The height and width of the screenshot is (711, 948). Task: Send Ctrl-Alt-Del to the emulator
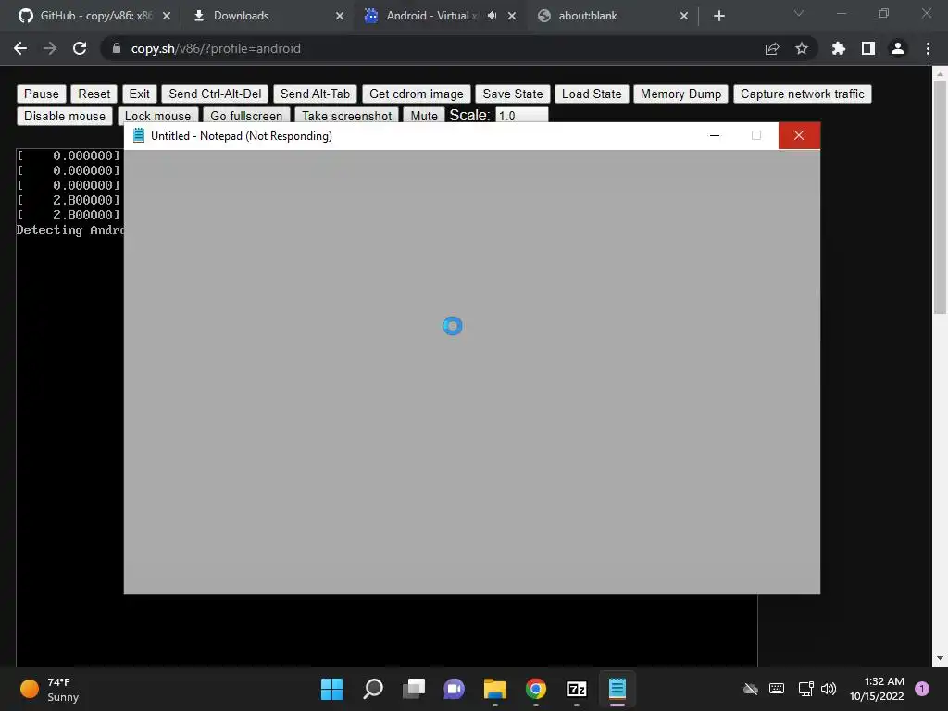click(x=215, y=94)
